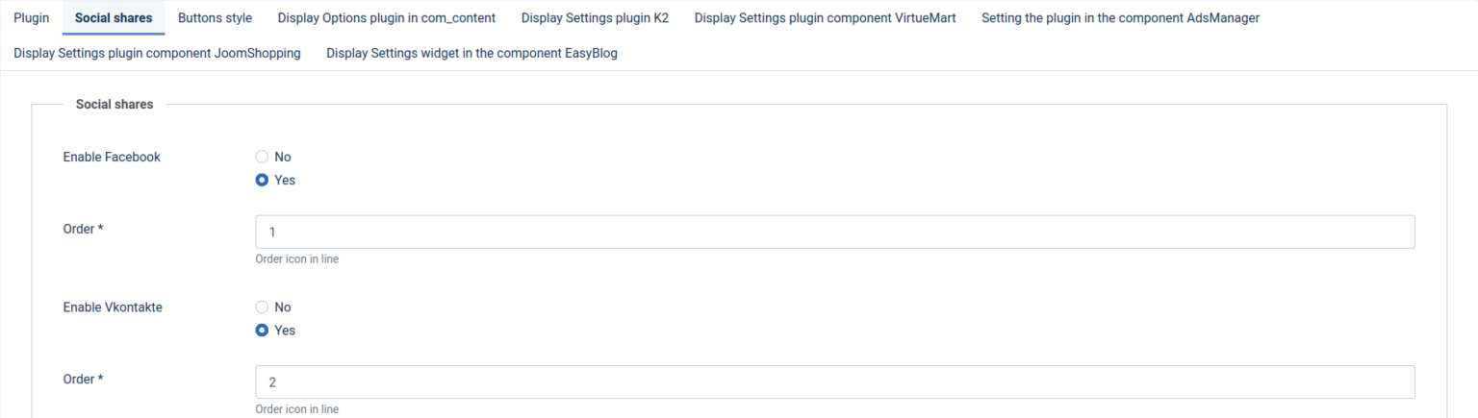The width and height of the screenshot is (1478, 418).
Task: Click the Enable Vkontakte label
Action: pos(113,307)
